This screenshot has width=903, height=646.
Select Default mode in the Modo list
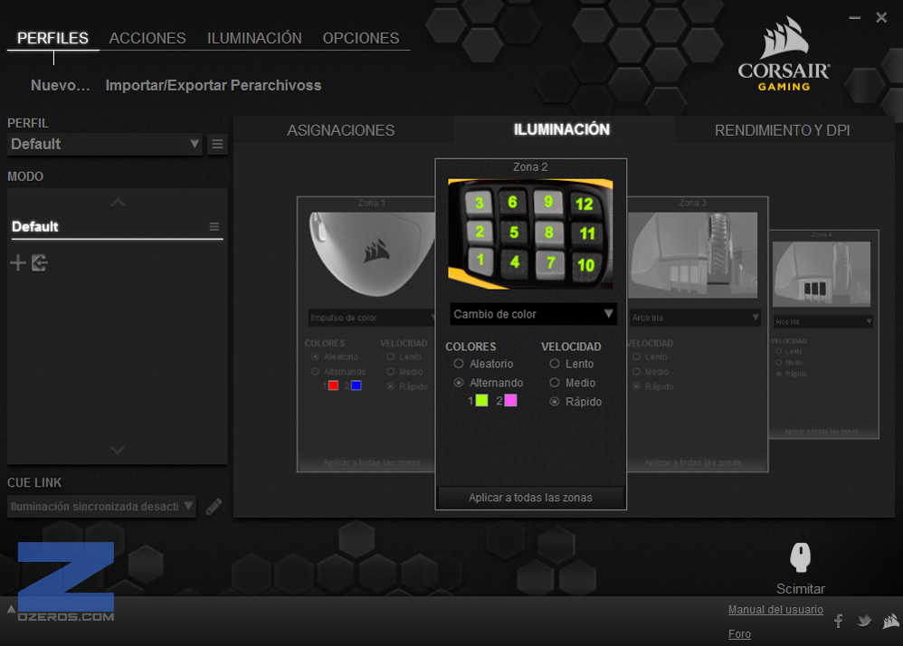tap(117, 227)
